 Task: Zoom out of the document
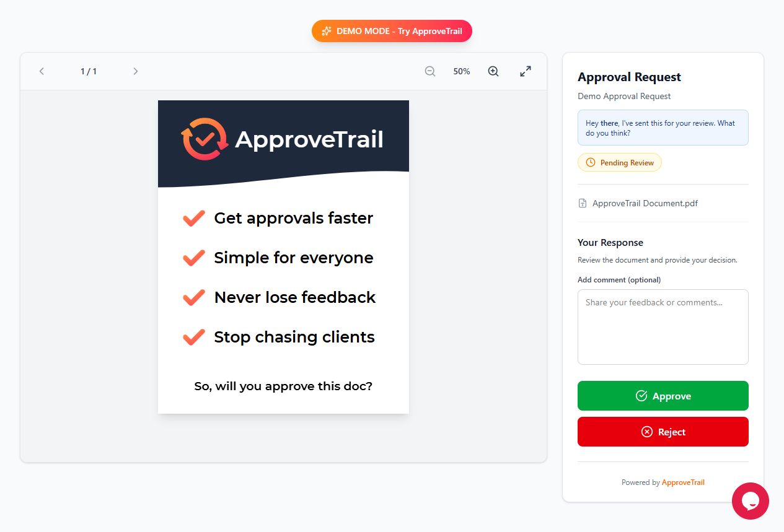click(430, 71)
